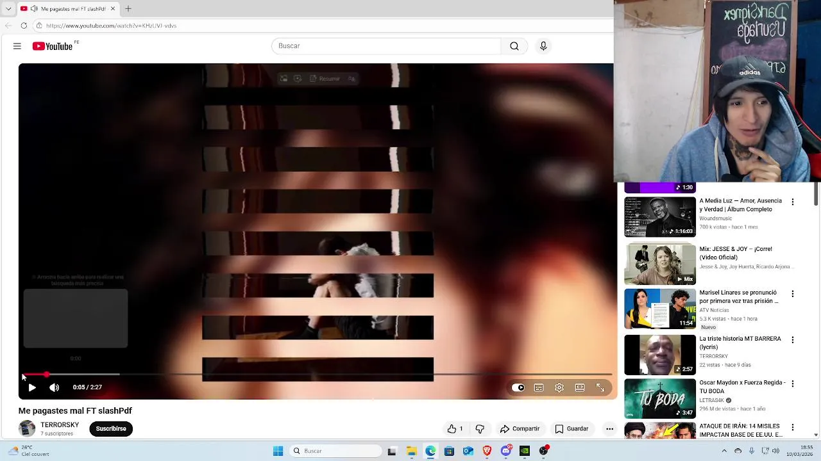821x461 pixels.
Task: Open Brave browser from the taskbar
Action: tap(487, 451)
